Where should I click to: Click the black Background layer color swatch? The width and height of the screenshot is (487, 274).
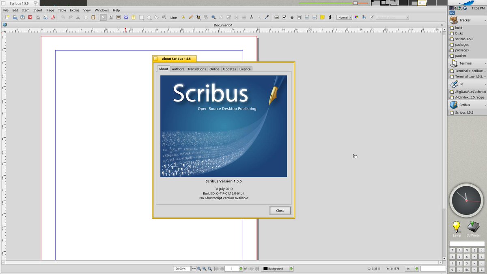pos(265,269)
